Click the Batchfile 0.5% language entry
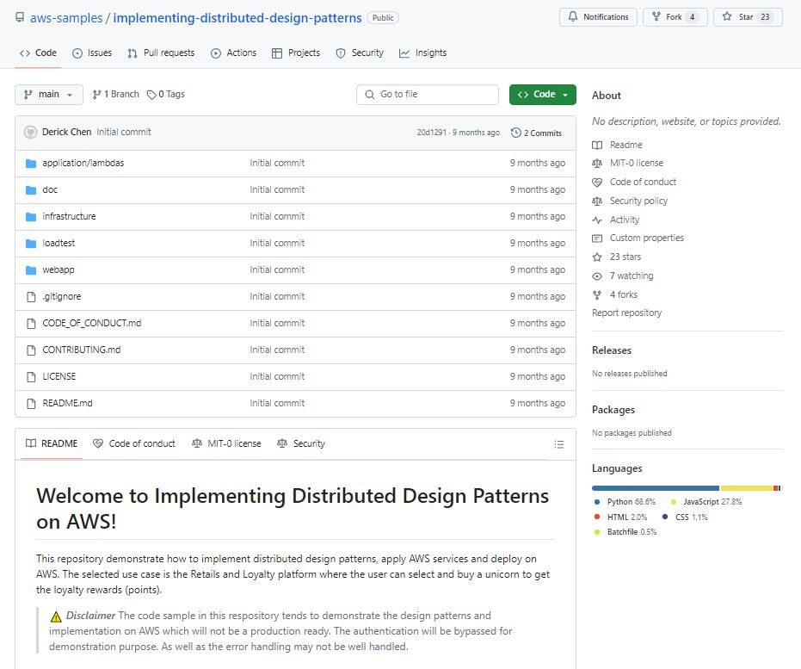Screen dimensions: 801x669 tap(625, 532)
